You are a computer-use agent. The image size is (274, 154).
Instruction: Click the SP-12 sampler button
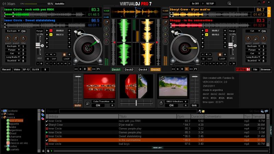coord(26,69)
